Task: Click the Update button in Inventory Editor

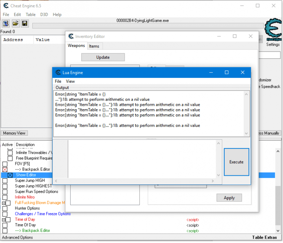Action: pyautogui.click(x=103, y=57)
